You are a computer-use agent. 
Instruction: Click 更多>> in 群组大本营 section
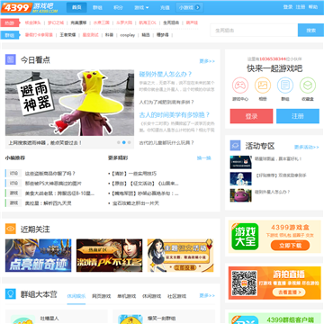[207, 295]
